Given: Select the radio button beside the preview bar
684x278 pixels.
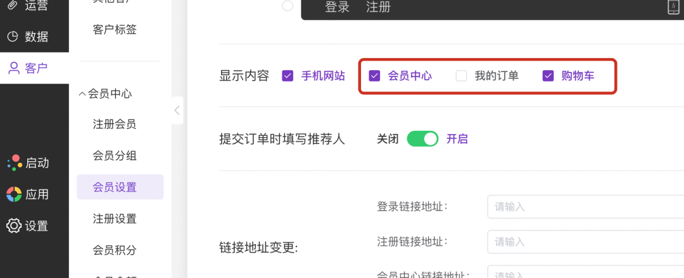Looking at the screenshot, I should 288,6.
